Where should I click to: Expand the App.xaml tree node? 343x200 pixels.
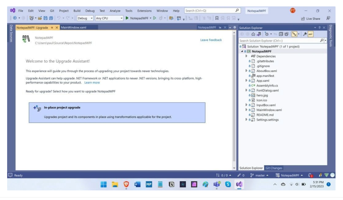point(246,80)
